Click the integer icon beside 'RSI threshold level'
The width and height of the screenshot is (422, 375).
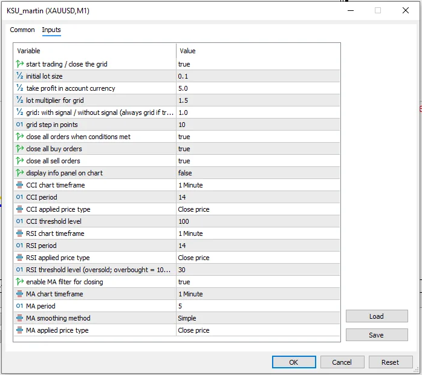[x=19, y=270]
